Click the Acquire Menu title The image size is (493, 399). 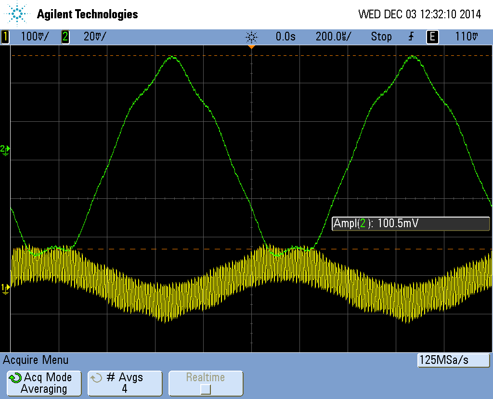(x=36, y=360)
